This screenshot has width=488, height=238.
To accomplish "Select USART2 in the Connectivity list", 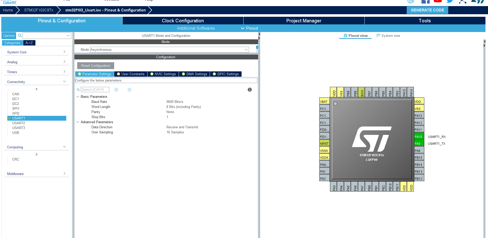I will [19, 123].
